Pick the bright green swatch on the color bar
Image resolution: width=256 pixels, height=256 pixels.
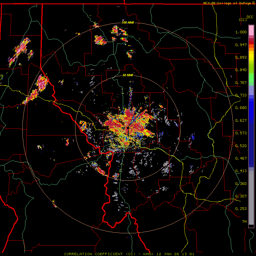(x=251, y=78)
